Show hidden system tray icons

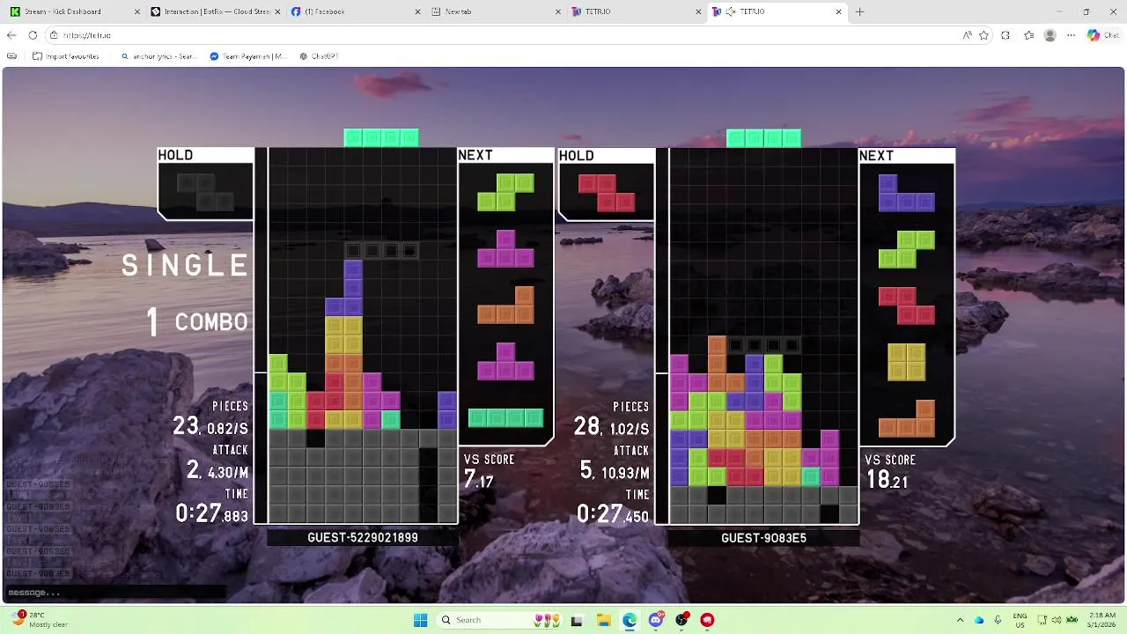[x=960, y=620]
